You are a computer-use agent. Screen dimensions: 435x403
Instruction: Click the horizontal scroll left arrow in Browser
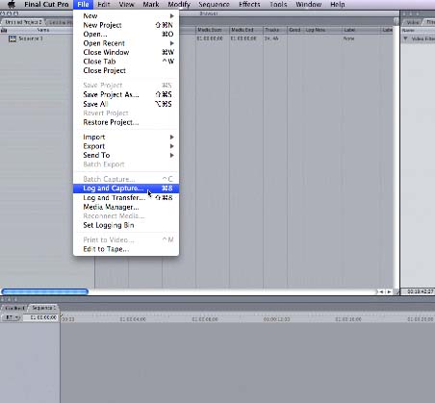[381, 291]
